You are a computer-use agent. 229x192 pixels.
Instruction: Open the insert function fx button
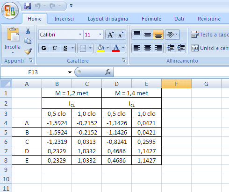[108, 72]
